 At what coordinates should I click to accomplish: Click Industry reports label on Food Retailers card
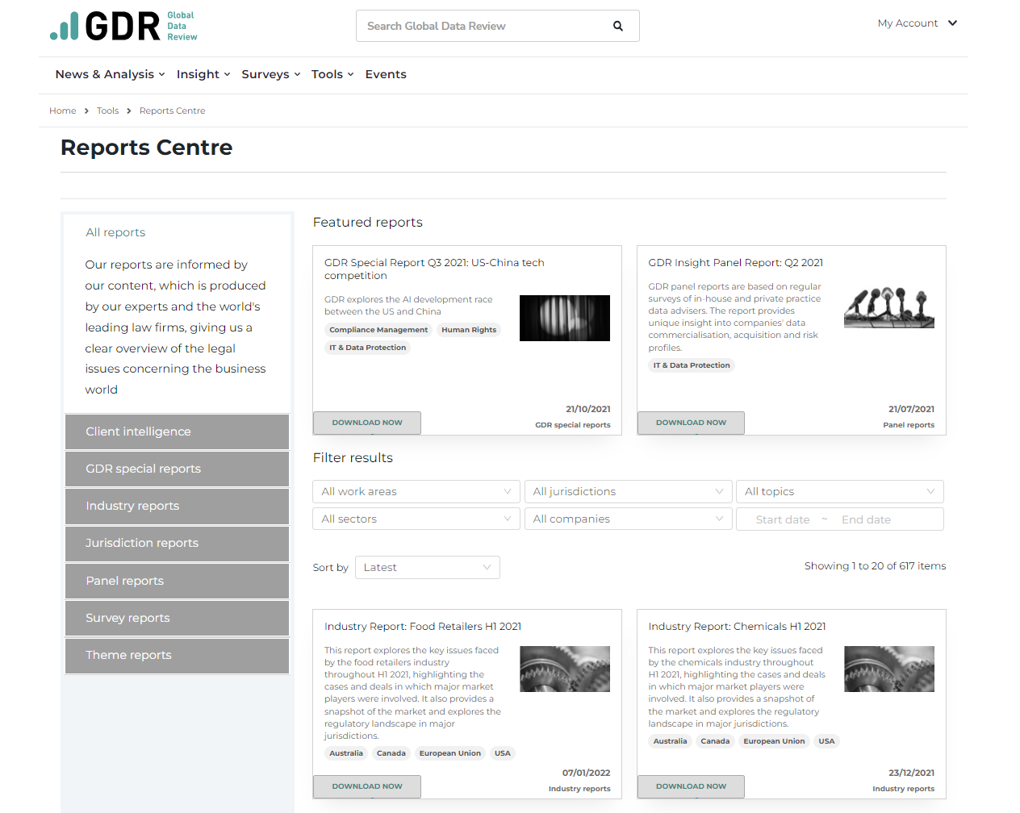(579, 789)
